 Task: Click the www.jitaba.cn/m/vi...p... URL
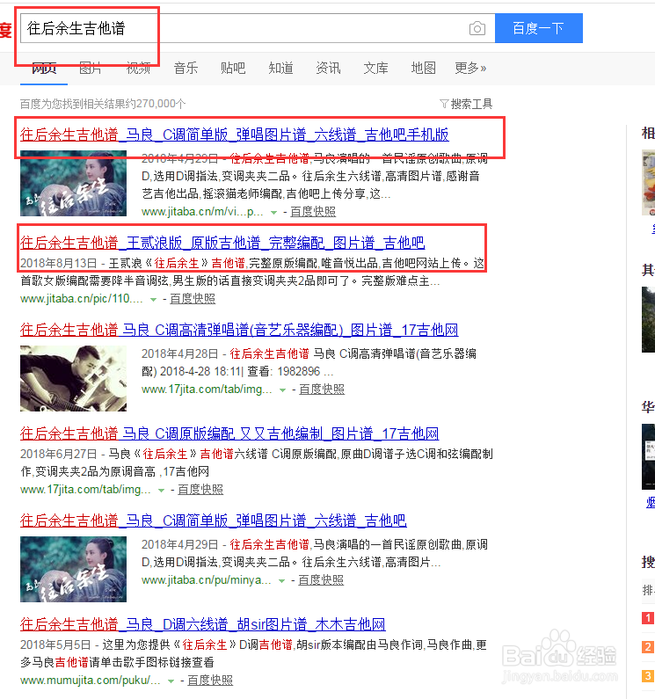[202, 212]
